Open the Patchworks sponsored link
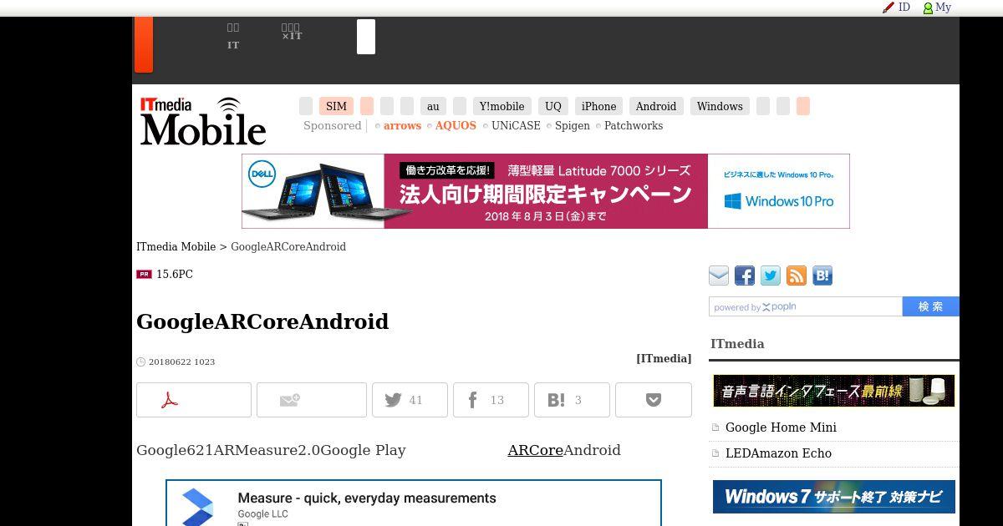Image resolution: width=1003 pixels, height=526 pixels. (634, 125)
